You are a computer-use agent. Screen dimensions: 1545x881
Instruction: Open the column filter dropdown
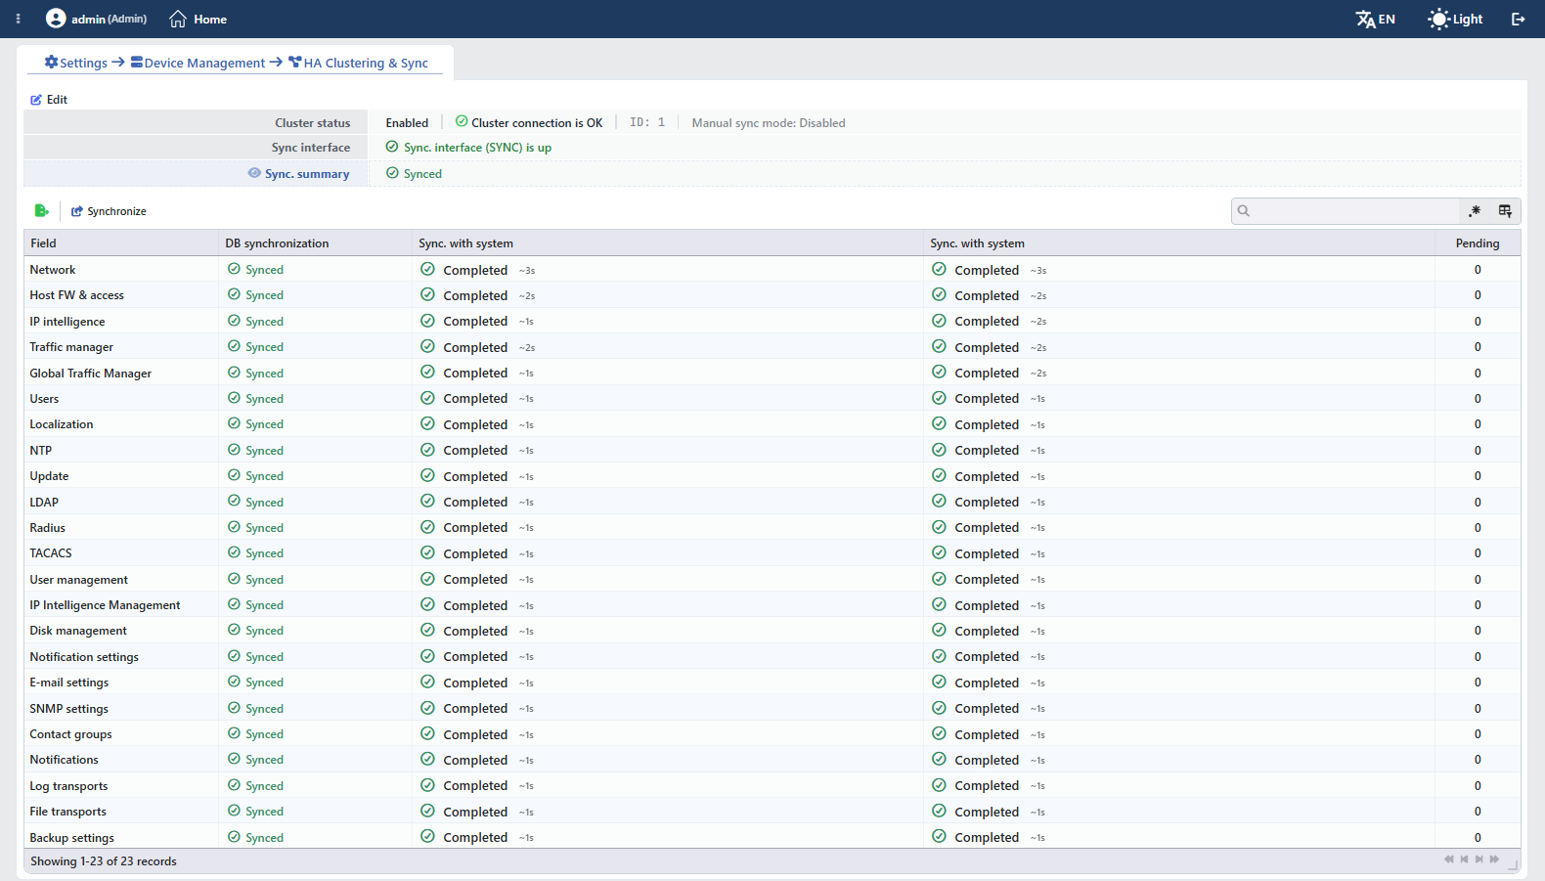click(1505, 210)
